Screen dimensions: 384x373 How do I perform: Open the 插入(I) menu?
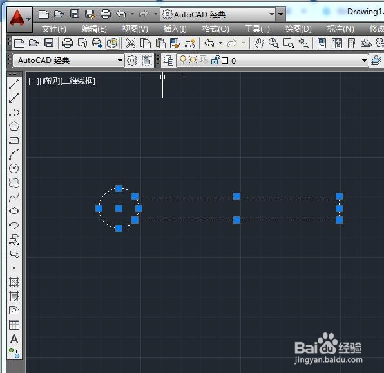[175, 29]
